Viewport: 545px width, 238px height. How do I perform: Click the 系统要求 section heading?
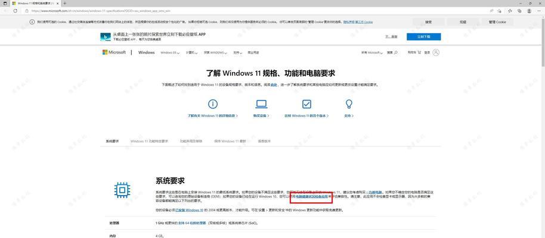170,181
